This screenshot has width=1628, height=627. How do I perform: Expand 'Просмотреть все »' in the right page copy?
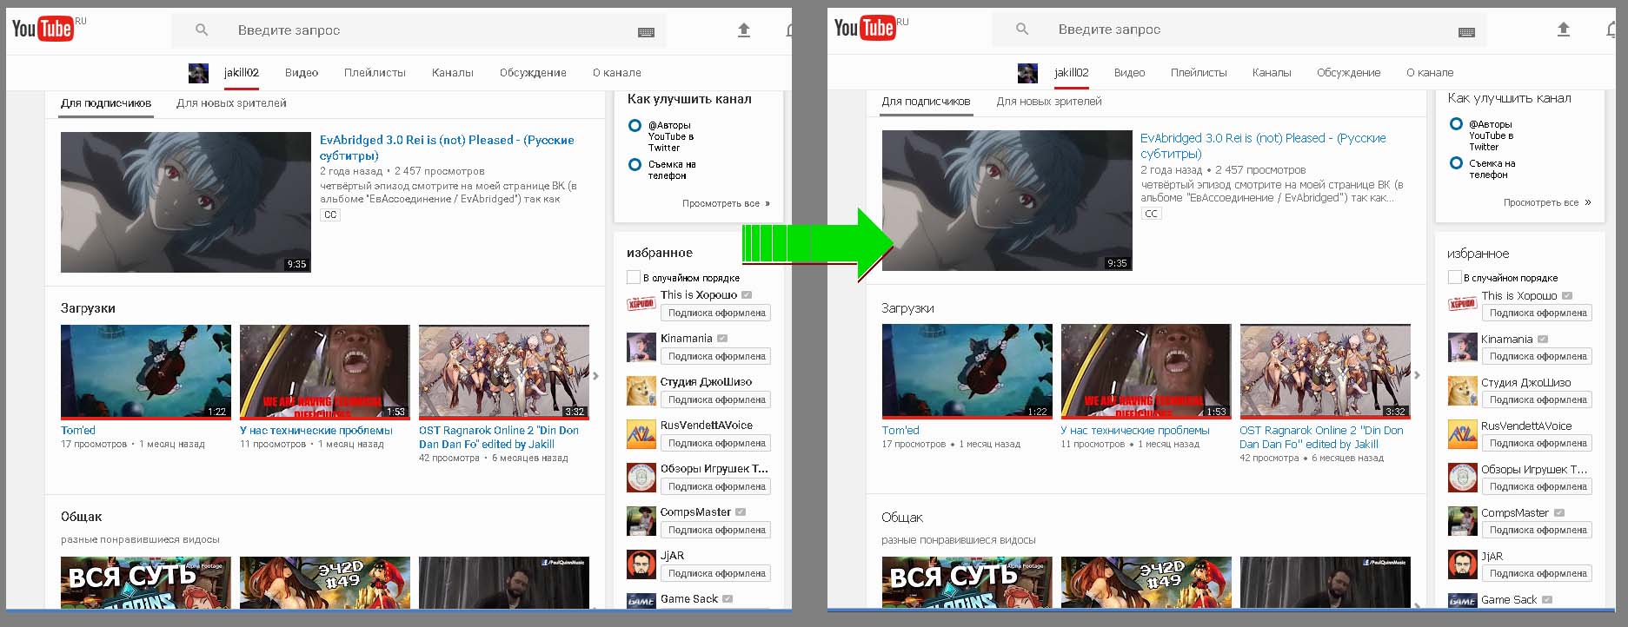(x=1547, y=202)
